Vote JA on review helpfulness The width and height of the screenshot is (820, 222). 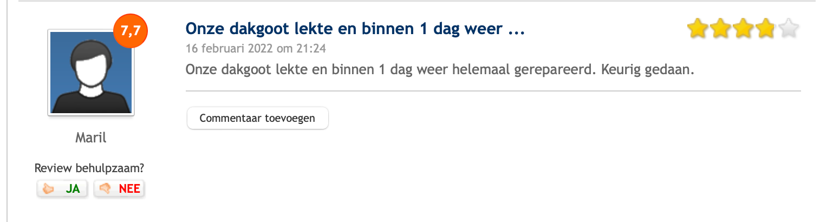pos(62,189)
